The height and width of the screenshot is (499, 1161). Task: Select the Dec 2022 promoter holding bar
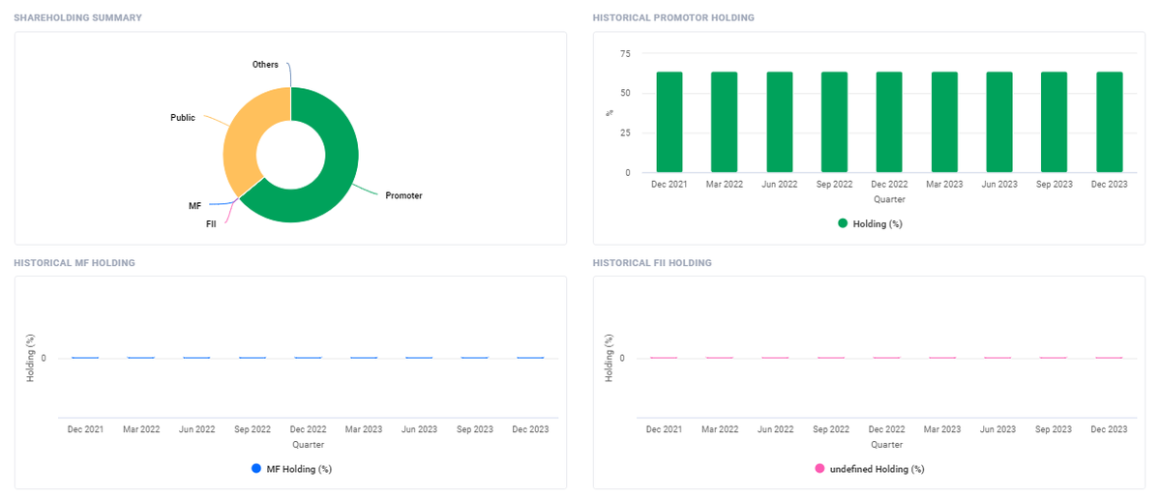[x=889, y=122]
